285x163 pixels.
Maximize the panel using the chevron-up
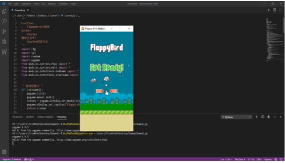274,117
